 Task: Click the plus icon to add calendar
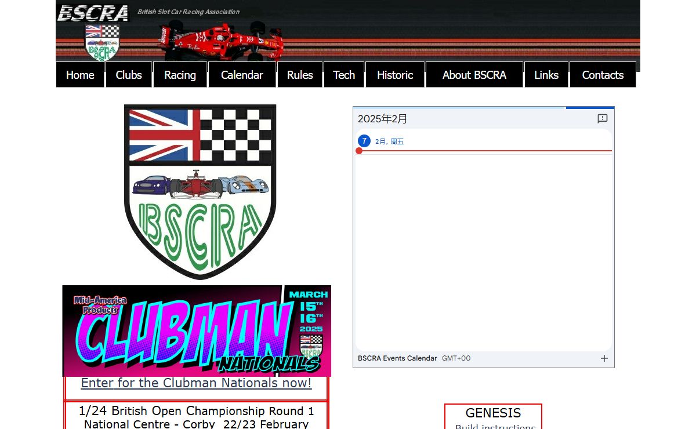click(604, 358)
